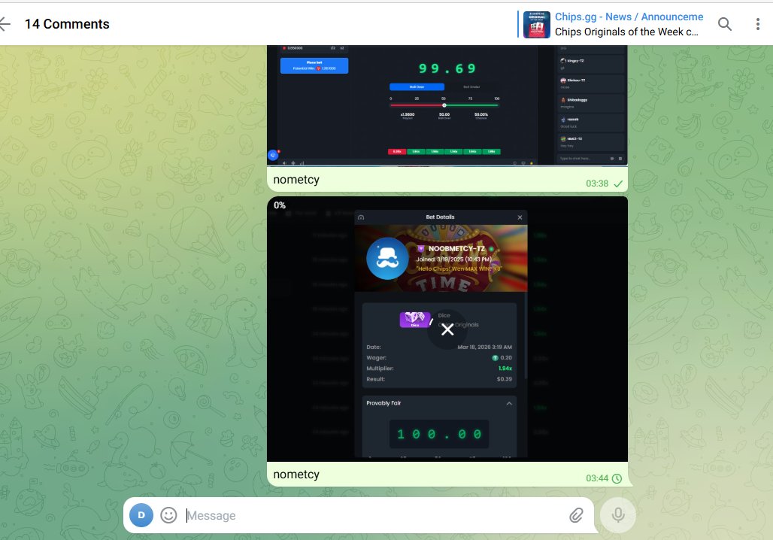Click the dice slider handle in the first image
This screenshot has width=773, height=540.
point(444,105)
